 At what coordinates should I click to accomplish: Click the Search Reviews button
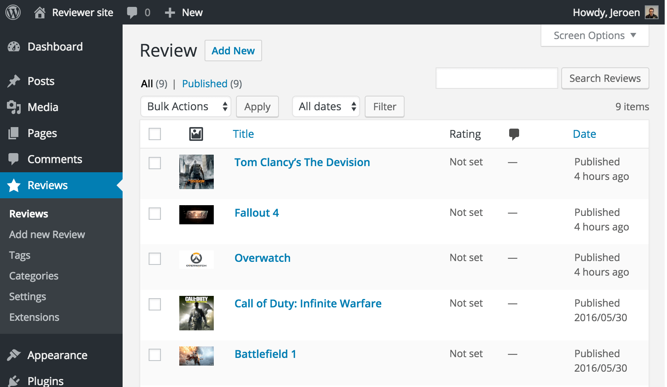pyautogui.click(x=605, y=78)
